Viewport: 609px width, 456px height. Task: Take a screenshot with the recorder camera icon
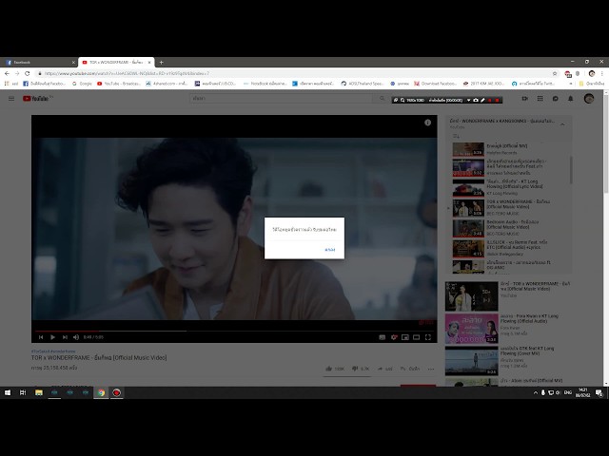click(476, 100)
